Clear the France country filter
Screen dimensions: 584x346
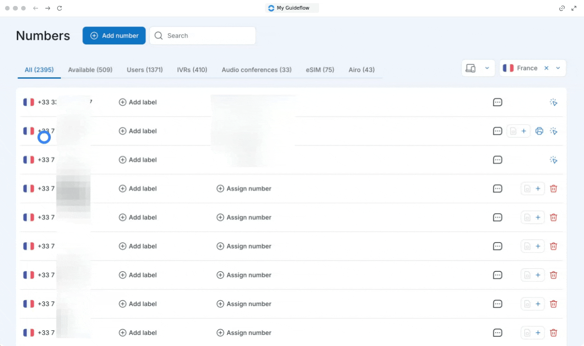tap(546, 68)
